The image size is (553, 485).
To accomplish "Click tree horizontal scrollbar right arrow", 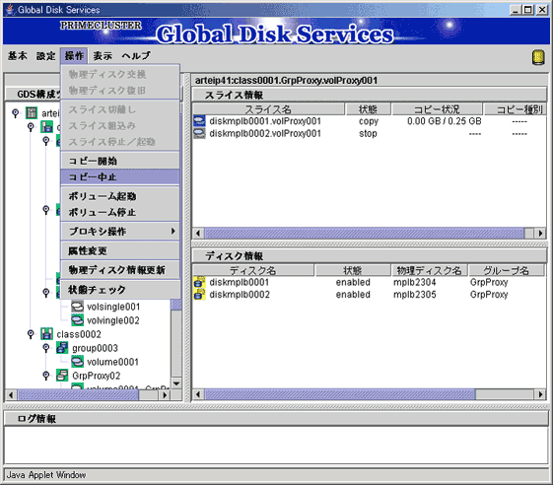I will (164, 394).
